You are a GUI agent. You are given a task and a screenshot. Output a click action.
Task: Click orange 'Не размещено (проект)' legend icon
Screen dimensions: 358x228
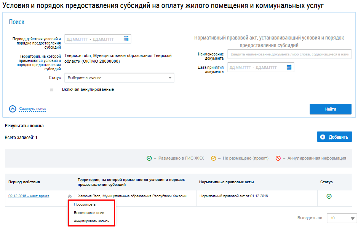click(214, 158)
